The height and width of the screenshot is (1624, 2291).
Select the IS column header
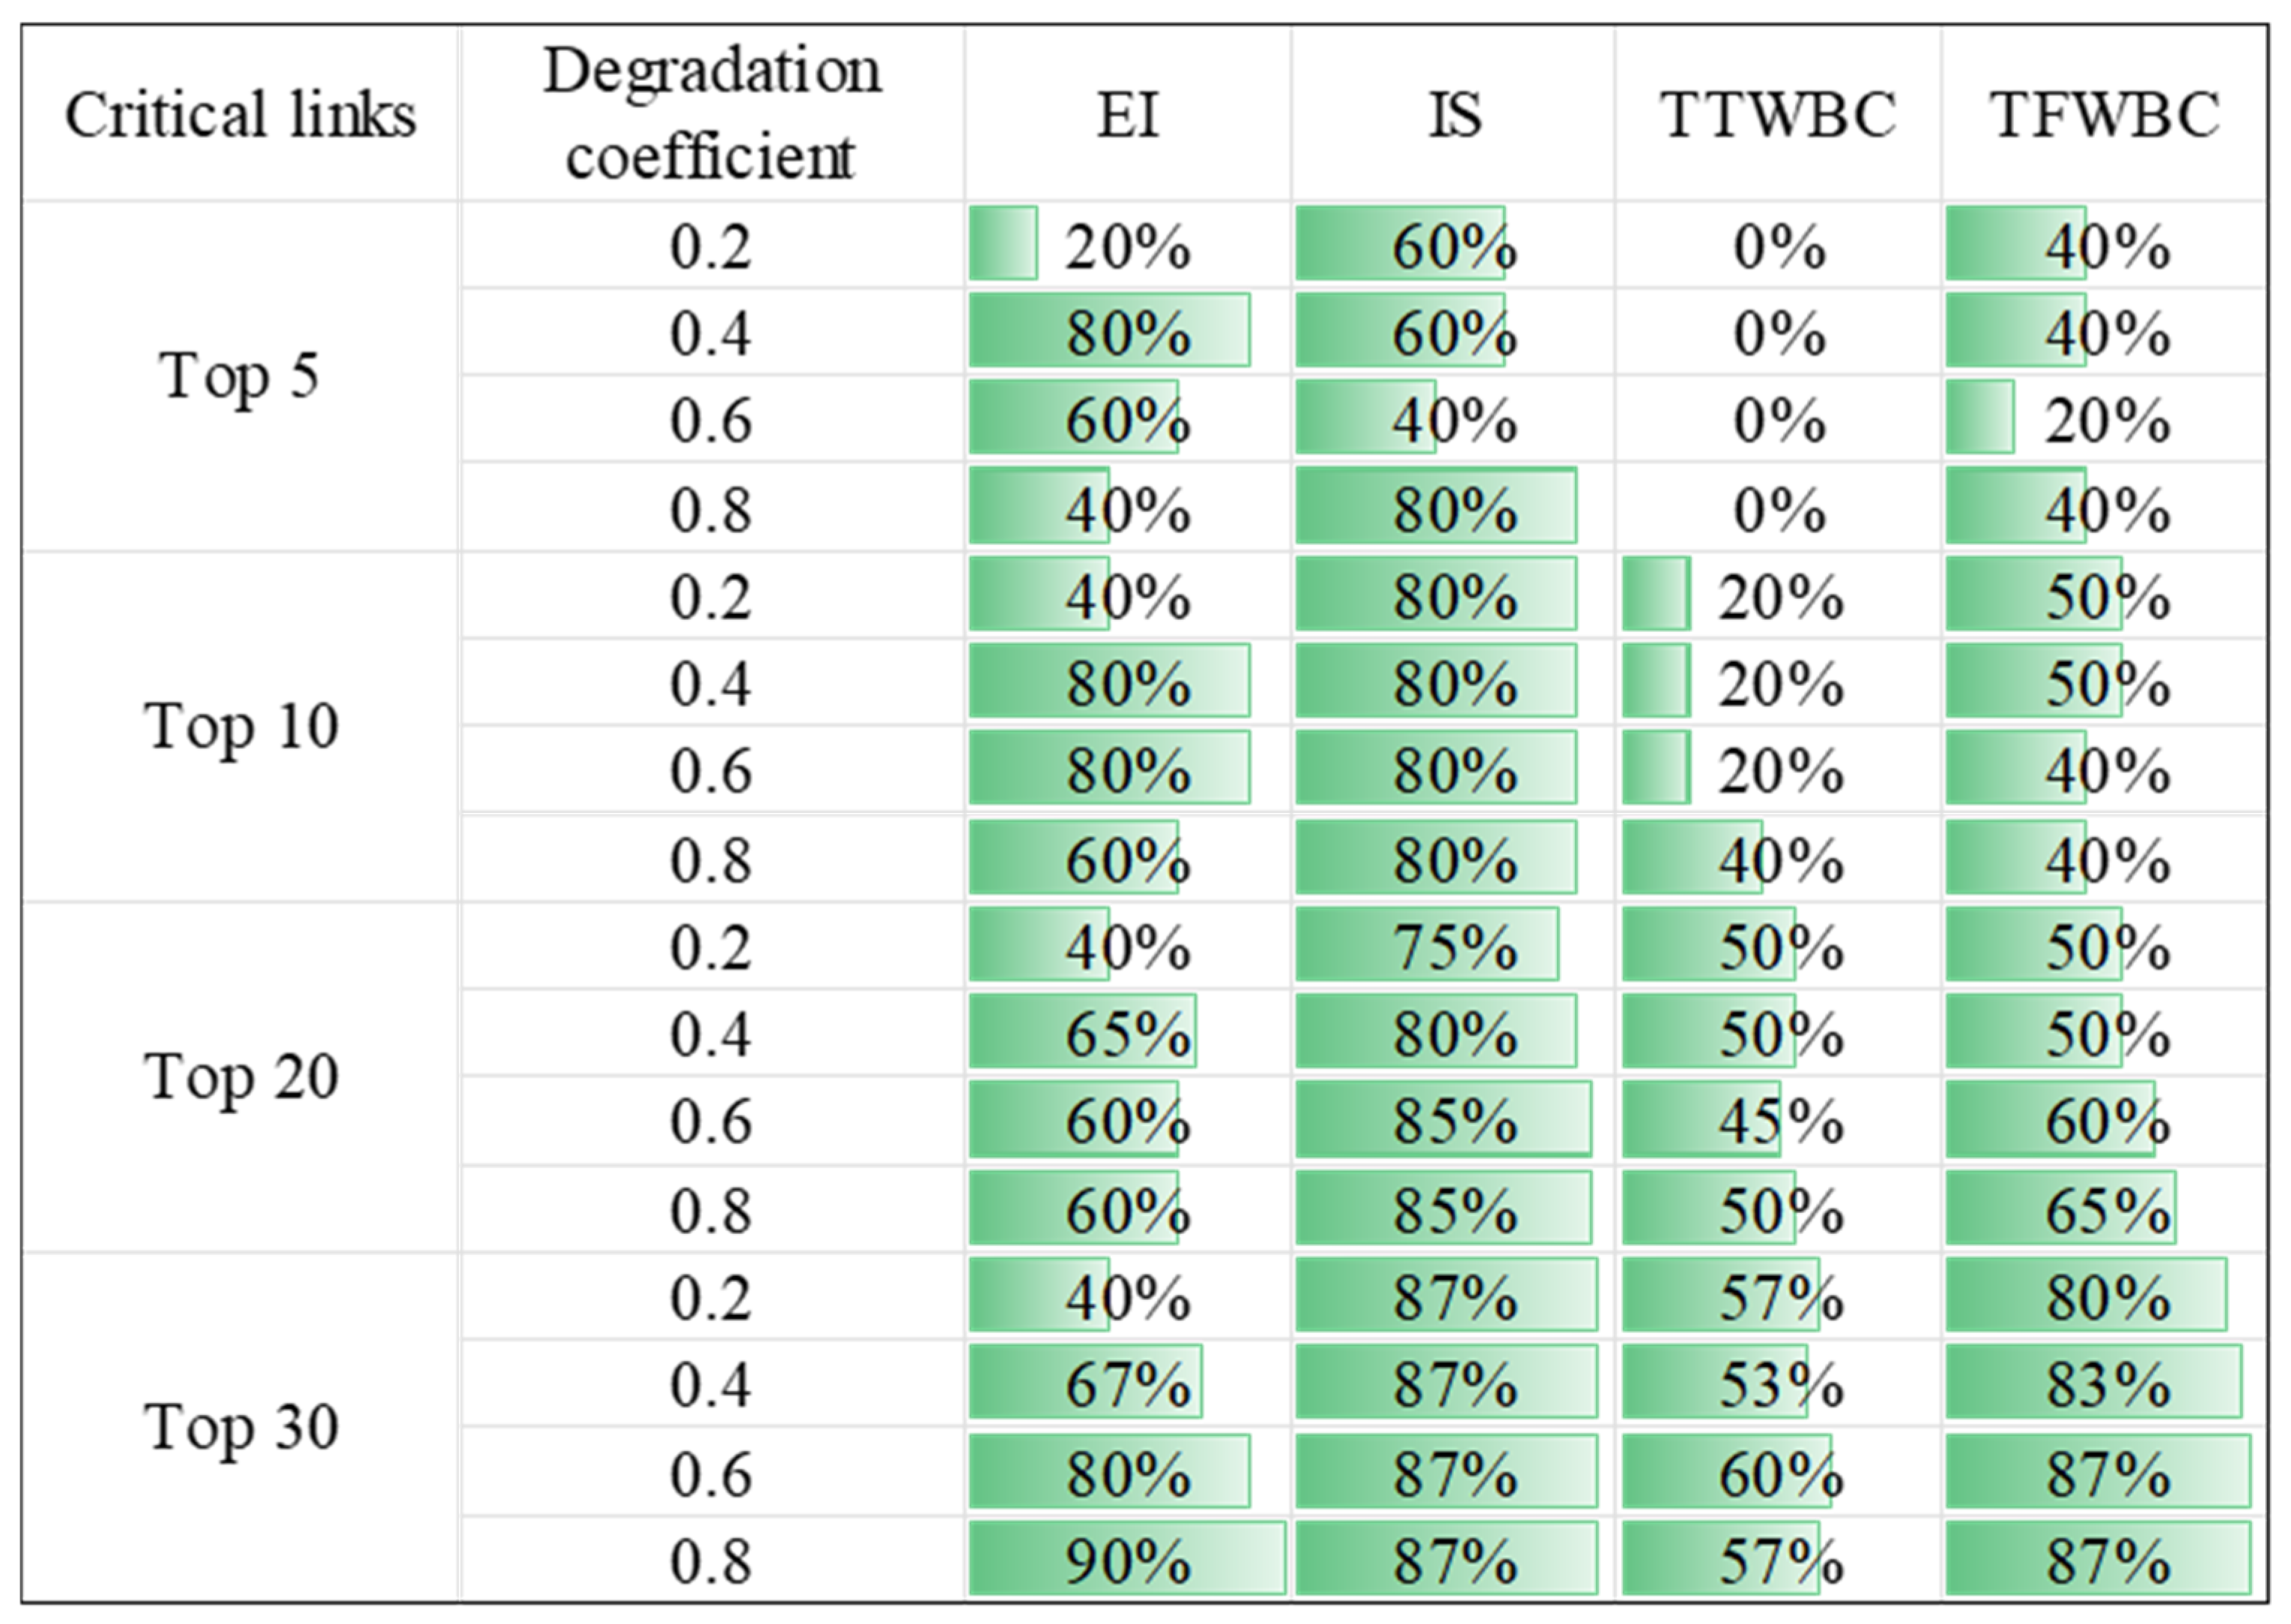click(x=1453, y=114)
